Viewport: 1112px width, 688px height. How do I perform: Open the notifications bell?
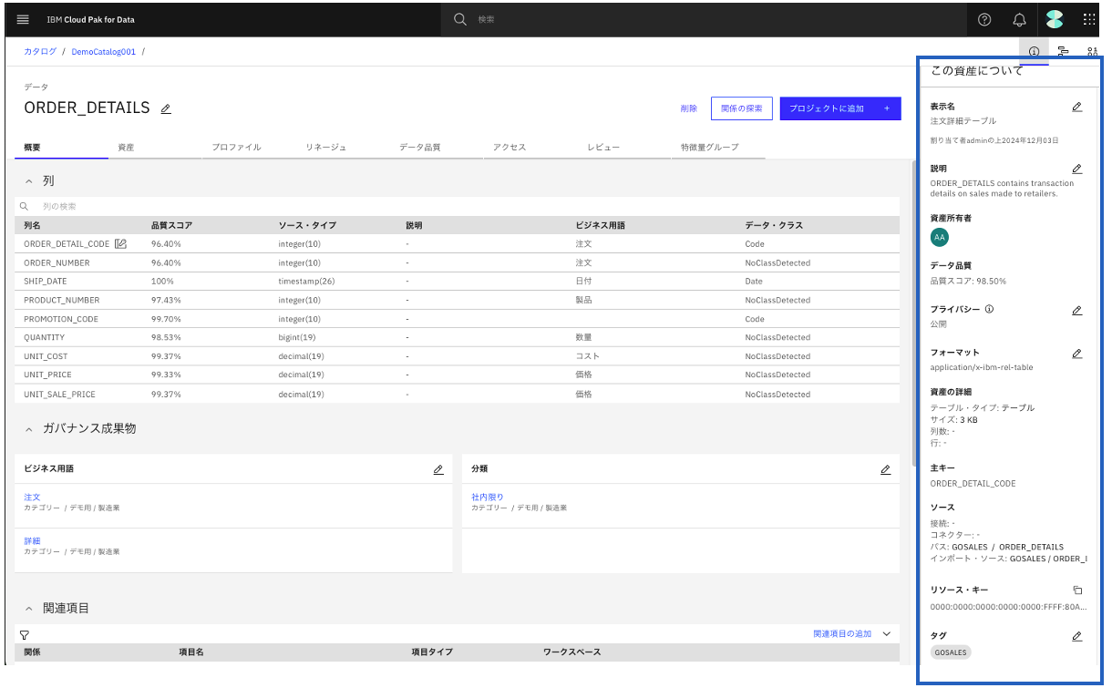coord(1020,19)
